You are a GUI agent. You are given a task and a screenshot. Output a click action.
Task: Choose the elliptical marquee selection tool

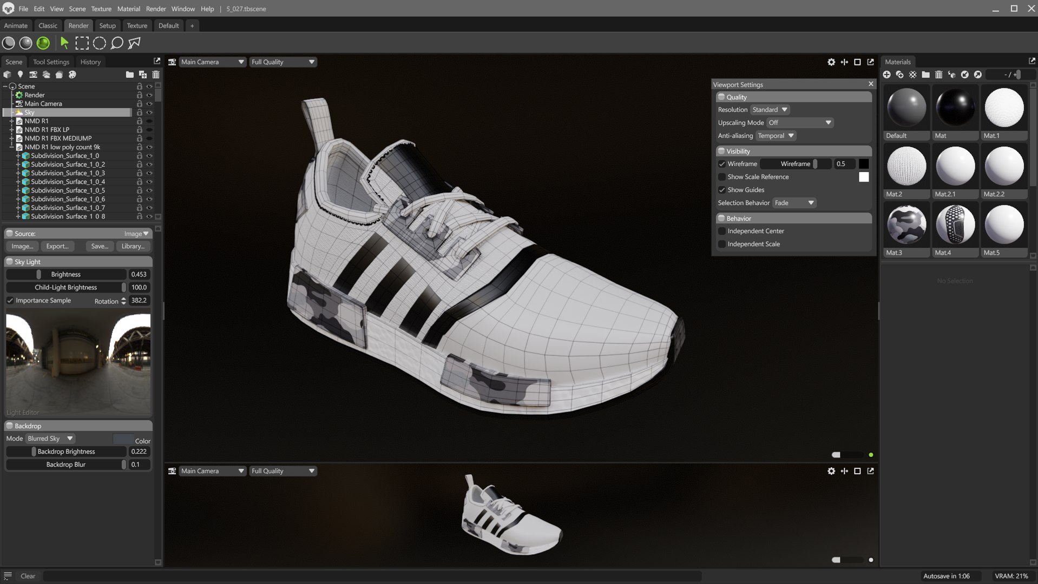tap(99, 43)
